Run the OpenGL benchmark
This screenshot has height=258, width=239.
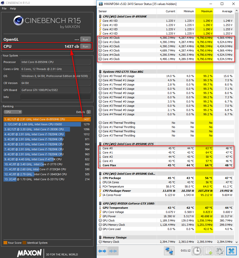click(x=85, y=39)
